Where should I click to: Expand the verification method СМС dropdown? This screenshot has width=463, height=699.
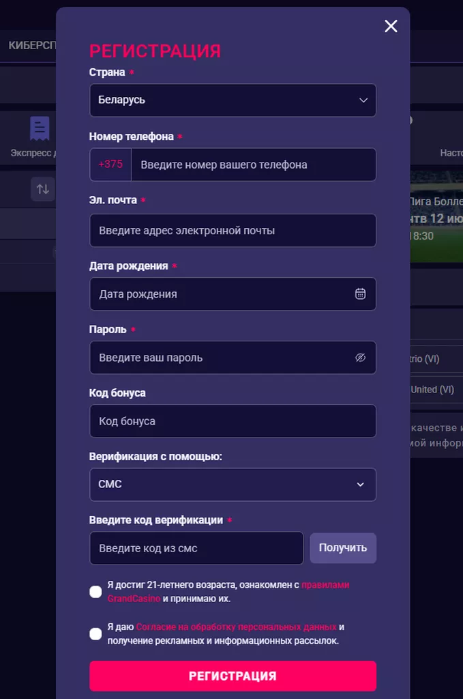(233, 485)
